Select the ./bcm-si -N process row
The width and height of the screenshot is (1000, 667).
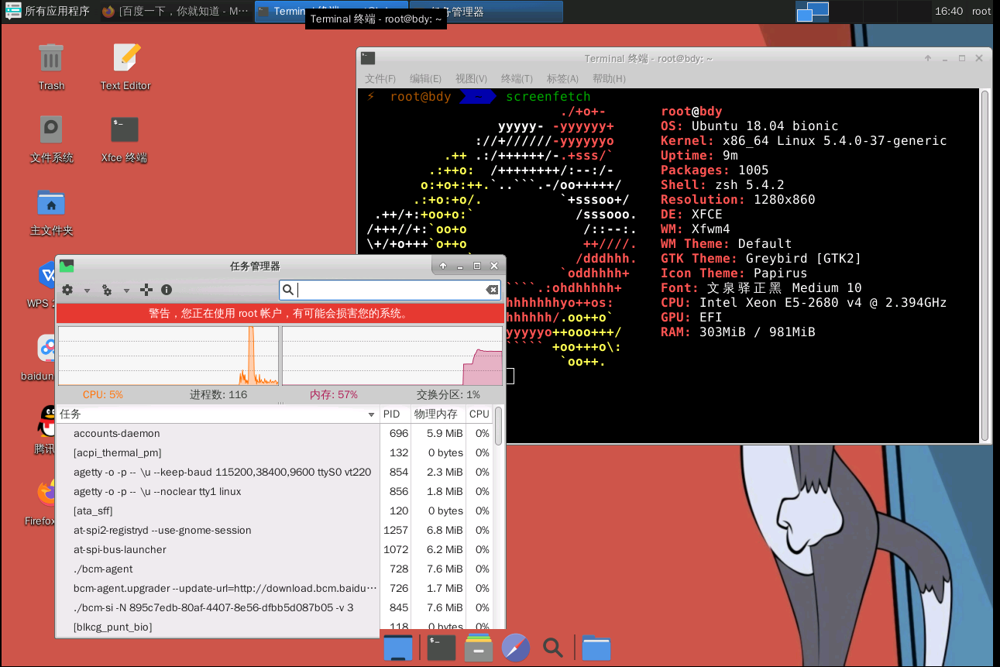pyautogui.click(x=274, y=607)
